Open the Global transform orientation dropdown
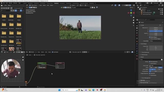 tap(73, 5)
